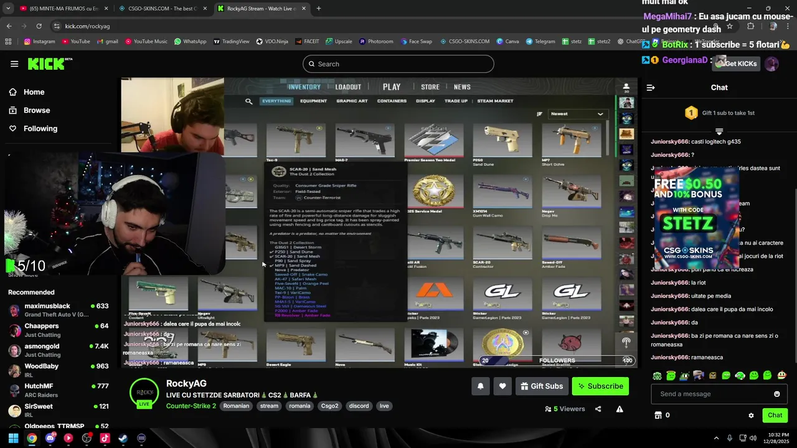Screen dimensions: 797x448
Task: Insert the Pepe frog emote
Action: 684,375
